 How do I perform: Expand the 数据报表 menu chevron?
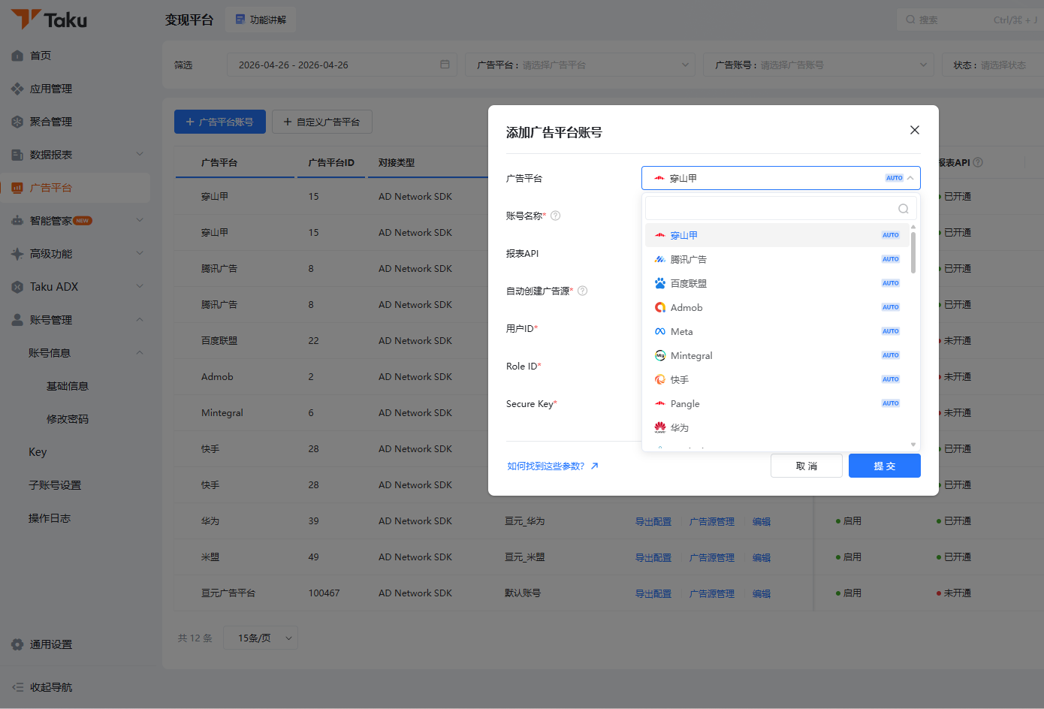(140, 154)
